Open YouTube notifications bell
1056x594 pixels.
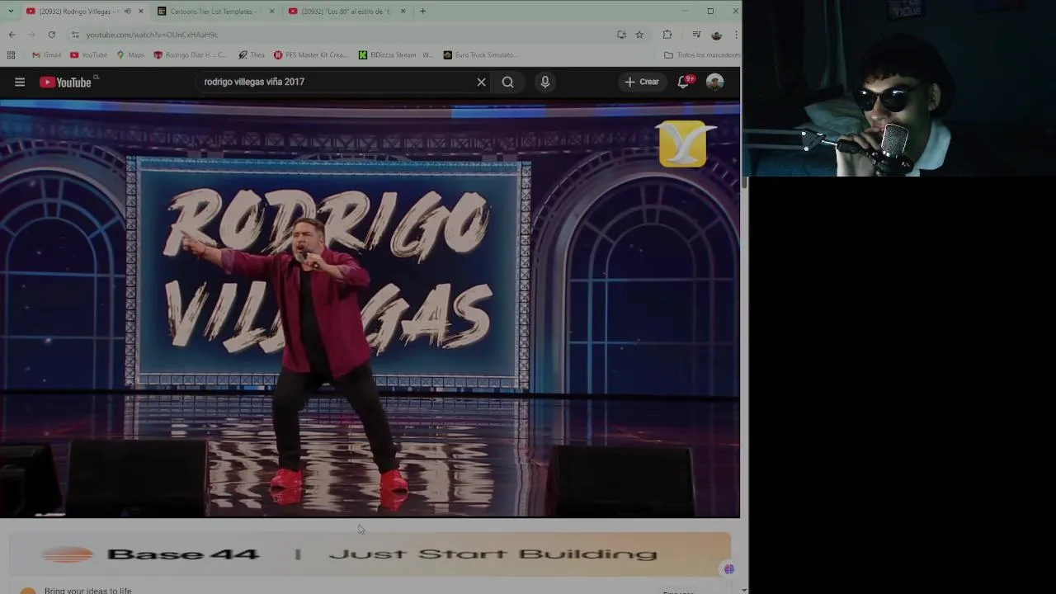coord(684,82)
